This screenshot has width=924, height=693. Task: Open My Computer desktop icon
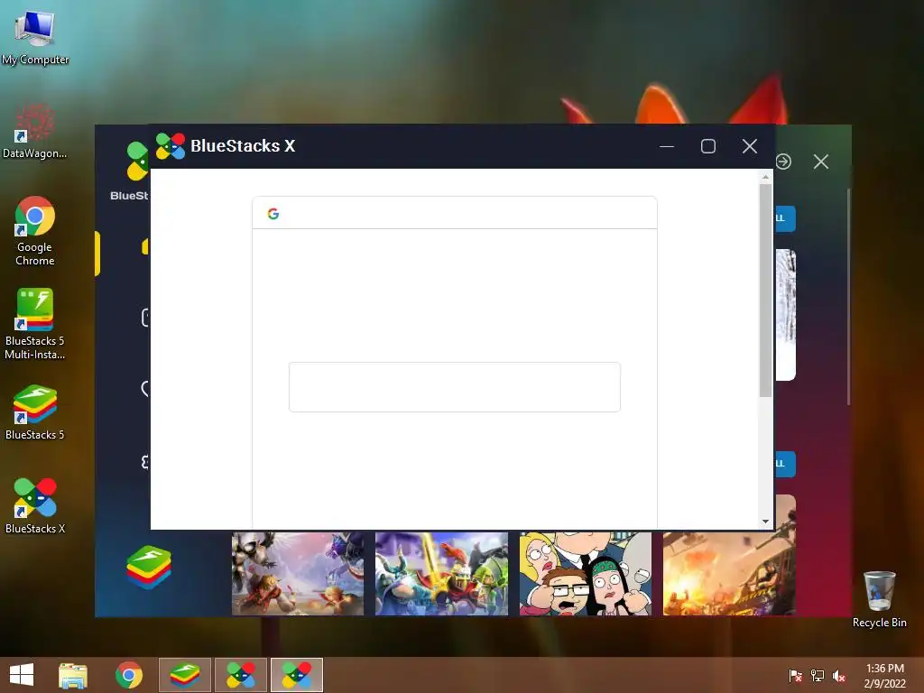pyautogui.click(x=35, y=36)
